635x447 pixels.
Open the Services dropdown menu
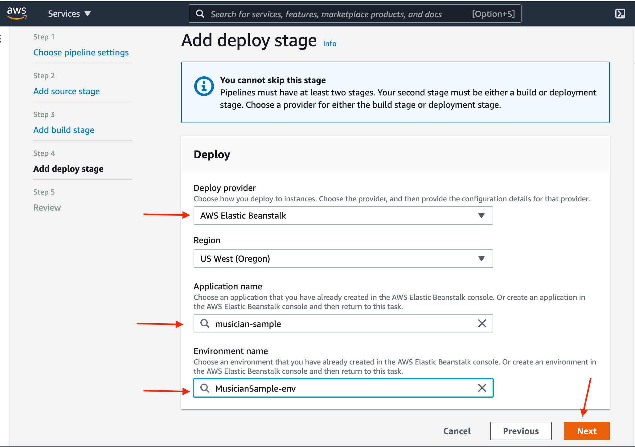[x=69, y=14]
